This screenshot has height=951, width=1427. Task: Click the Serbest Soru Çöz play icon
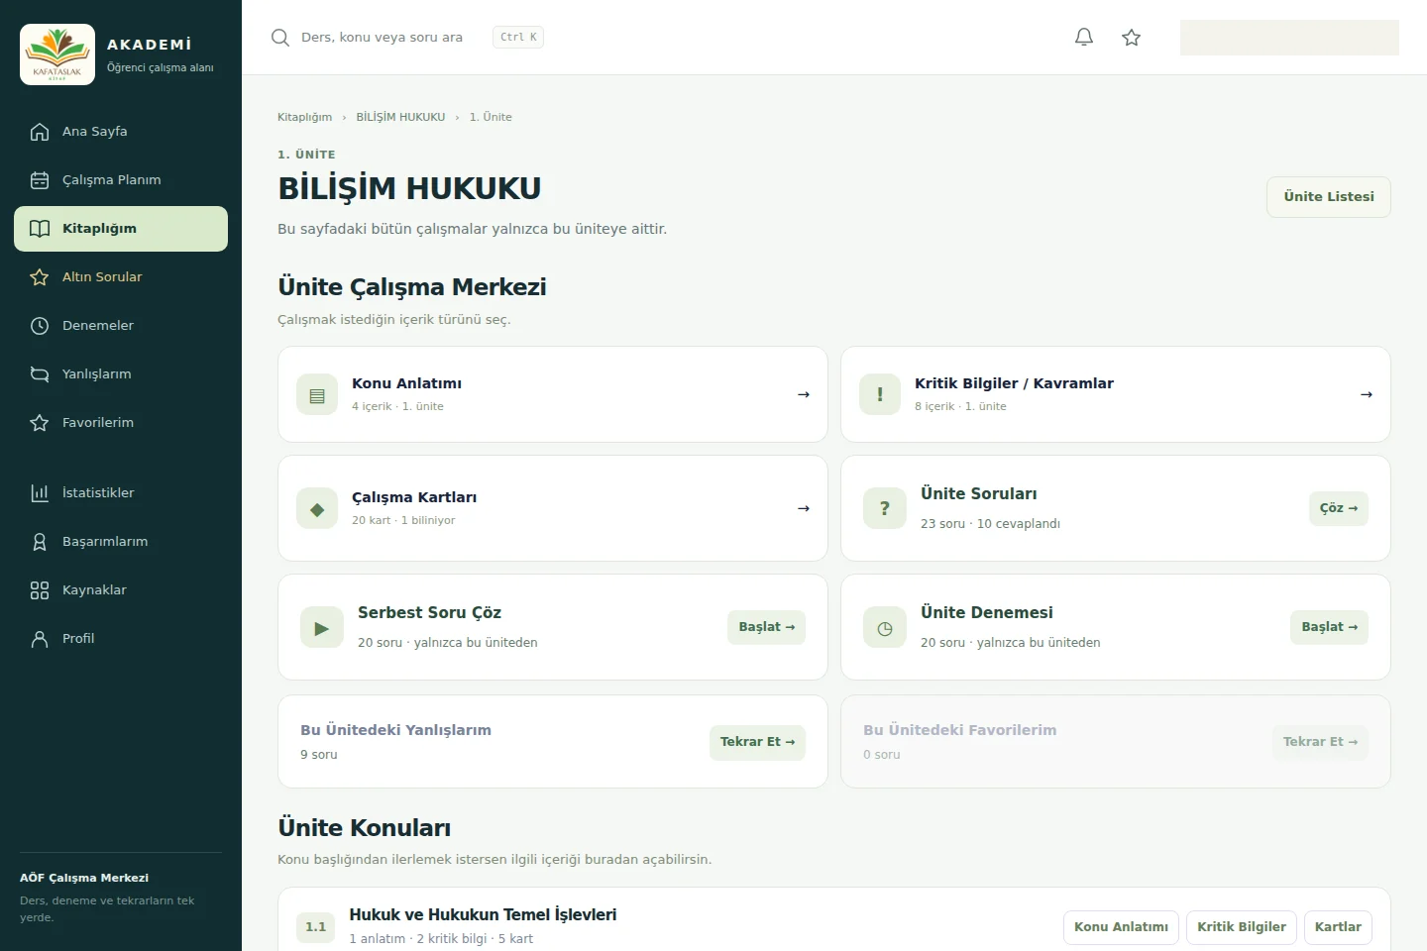pyautogui.click(x=322, y=627)
